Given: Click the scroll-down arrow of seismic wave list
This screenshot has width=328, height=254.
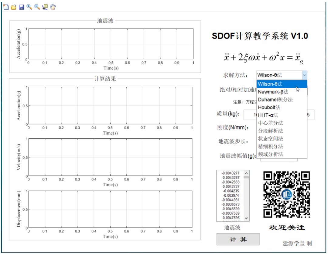Looking at the screenshot, I should 246,218.
